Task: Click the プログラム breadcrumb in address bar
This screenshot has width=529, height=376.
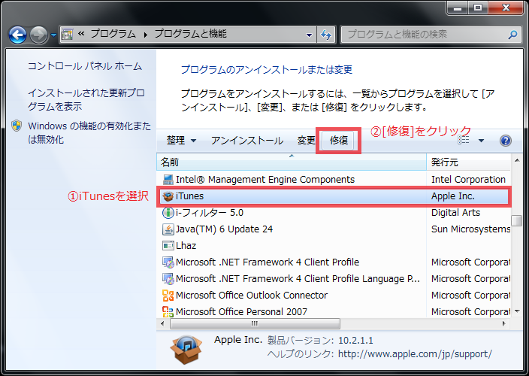Action: coord(113,34)
